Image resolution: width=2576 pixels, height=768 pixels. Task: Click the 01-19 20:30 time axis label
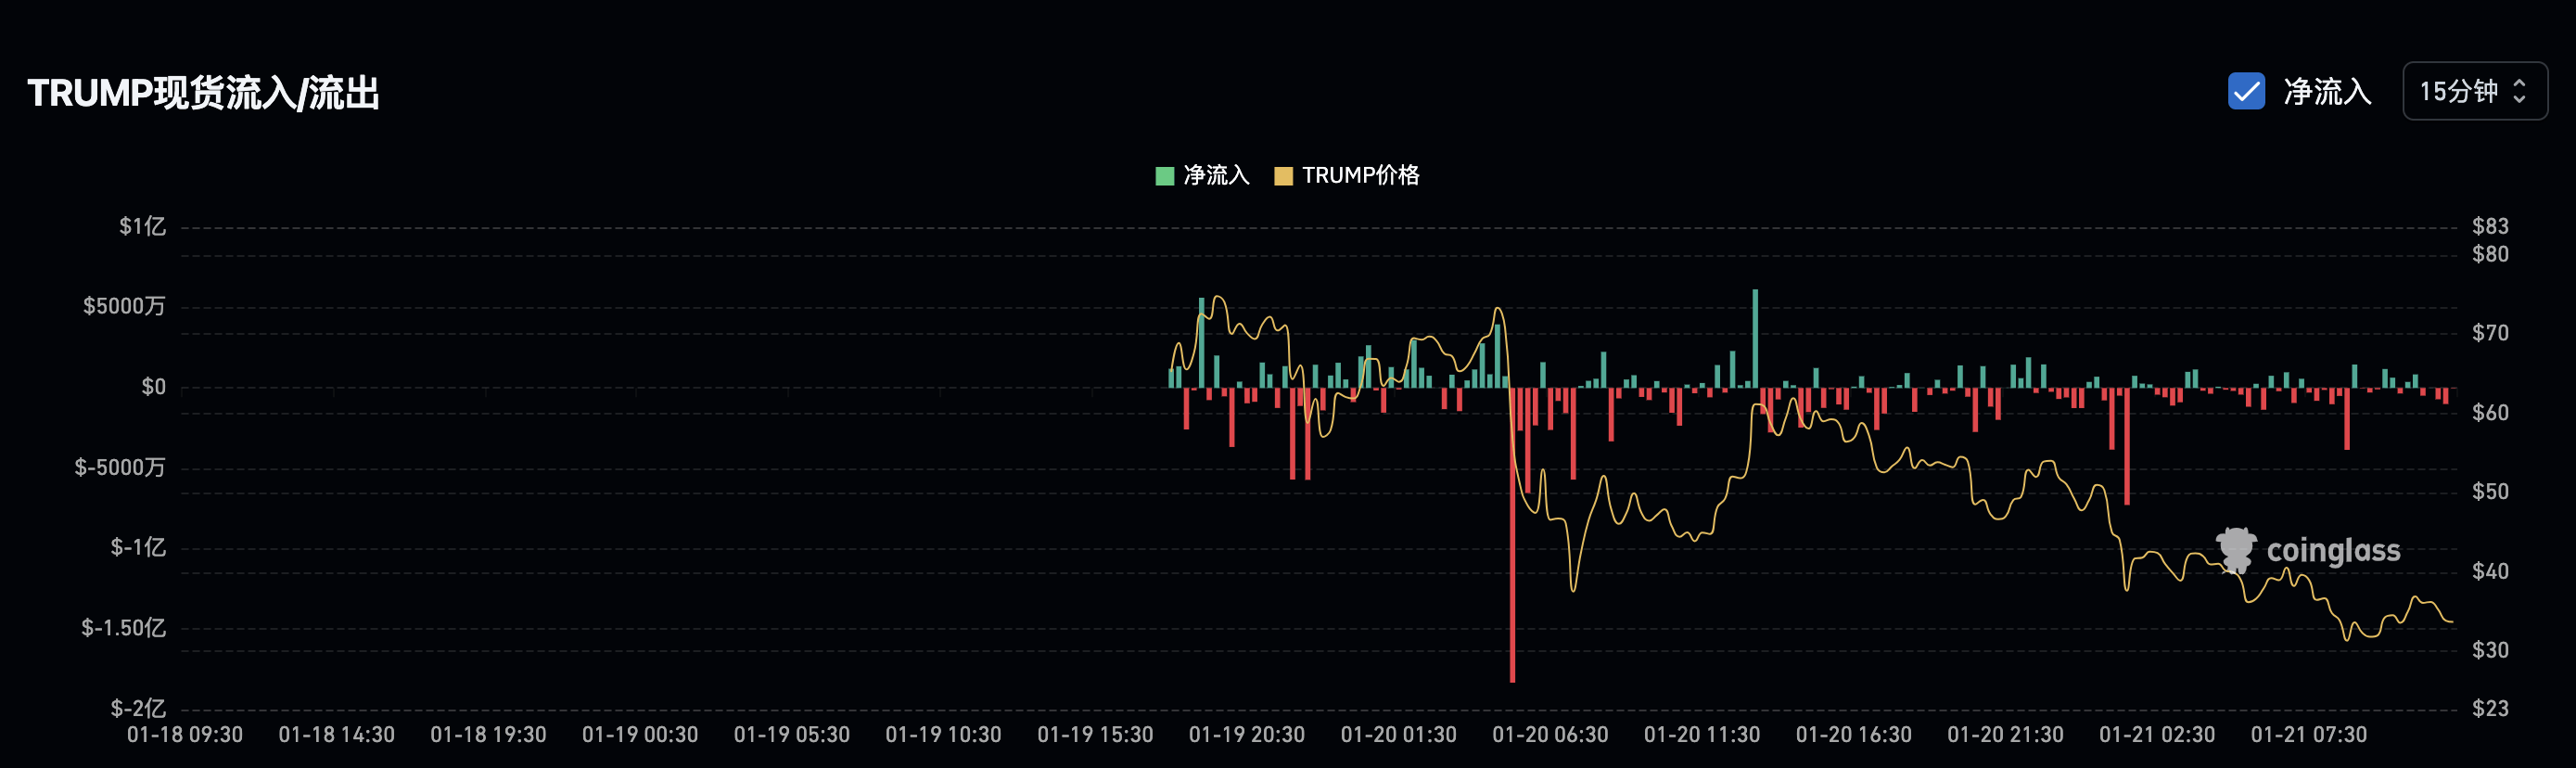[x=1246, y=735]
